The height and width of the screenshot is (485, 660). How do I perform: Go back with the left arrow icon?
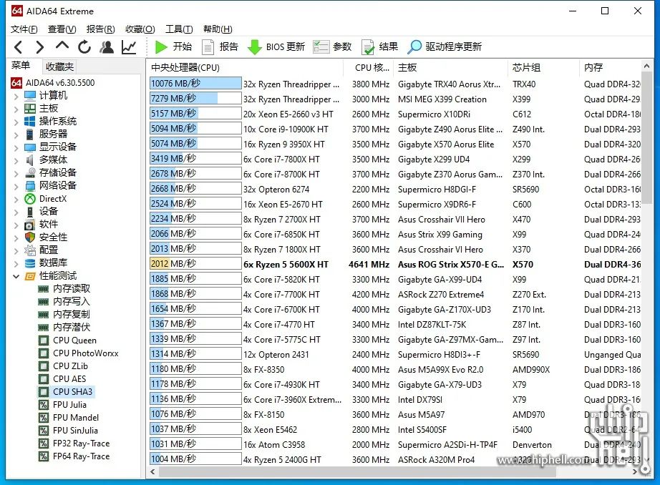(18, 46)
